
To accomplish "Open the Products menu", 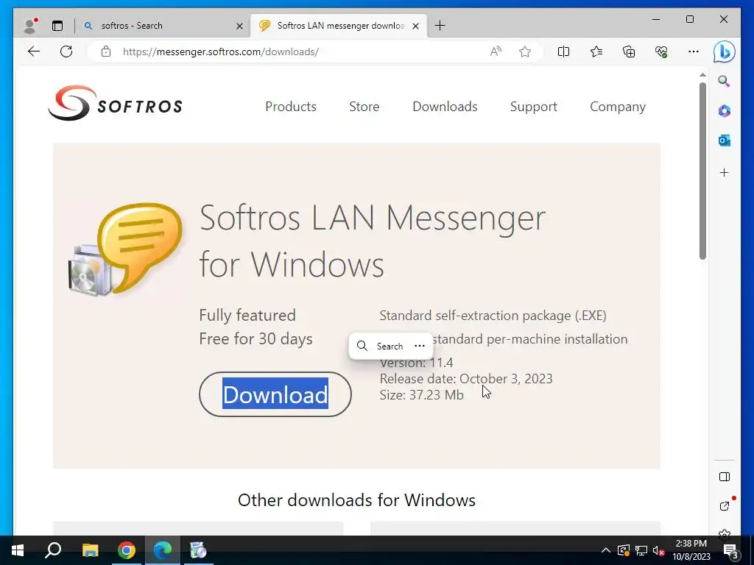I will (x=291, y=106).
